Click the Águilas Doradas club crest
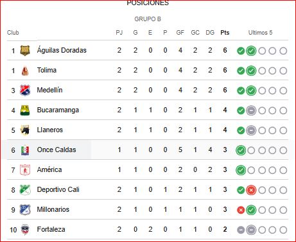This screenshot has width=296, height=242. pos(25,51)
